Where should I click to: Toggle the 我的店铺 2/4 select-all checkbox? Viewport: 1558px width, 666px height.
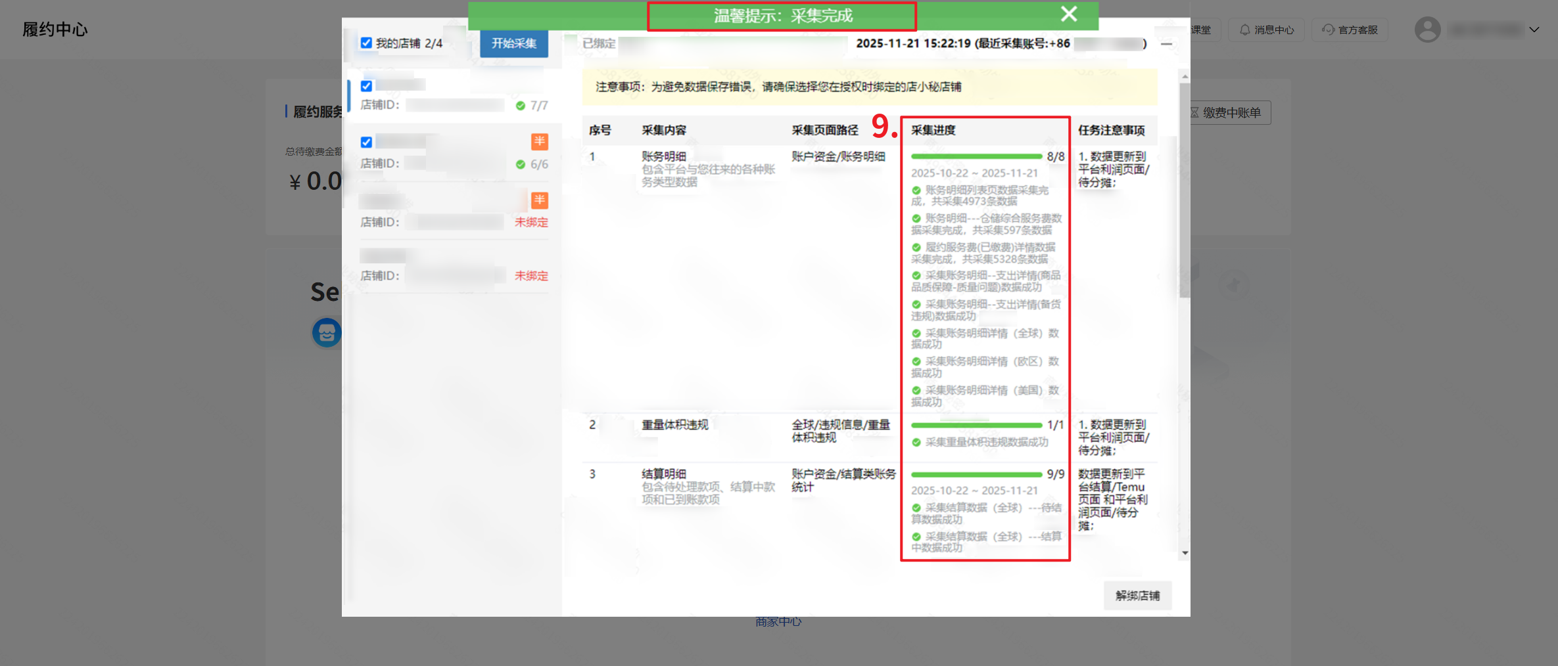pos(366,43)
